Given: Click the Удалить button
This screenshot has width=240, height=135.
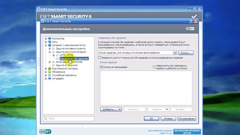Looking at the screenshot, I should (x=157, y=109).
